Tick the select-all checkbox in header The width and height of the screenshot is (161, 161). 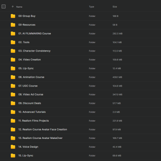[4, 6]
